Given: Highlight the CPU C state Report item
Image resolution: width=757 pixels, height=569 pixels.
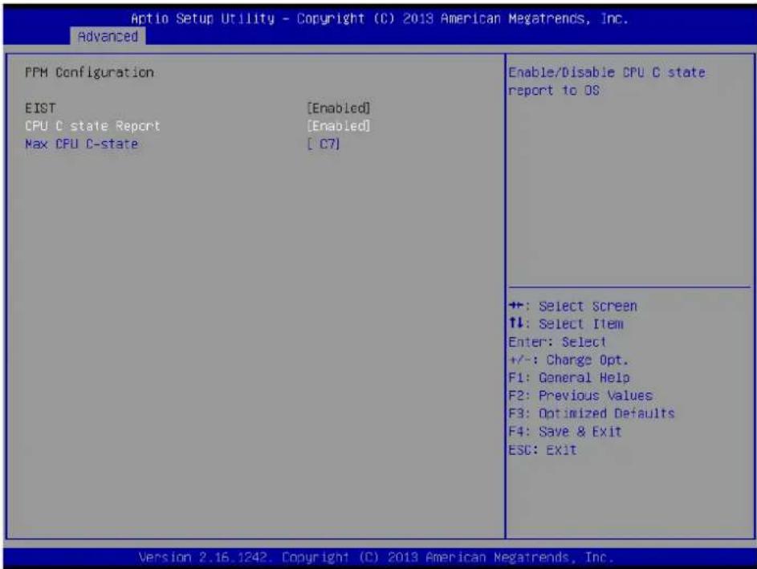Looking at the screenshot, I should click(92, 126).
